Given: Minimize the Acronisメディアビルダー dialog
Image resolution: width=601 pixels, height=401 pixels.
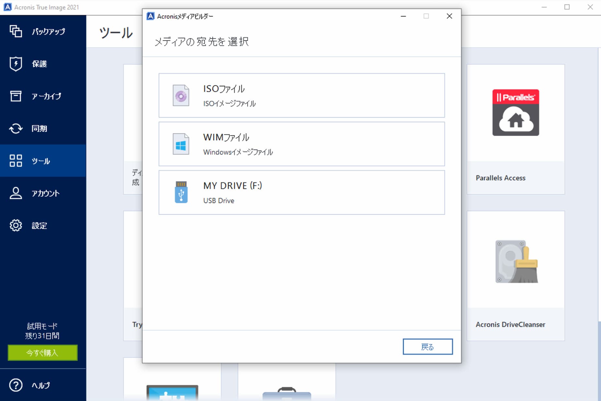Looking at the screenshot, I should click(403, 16).
